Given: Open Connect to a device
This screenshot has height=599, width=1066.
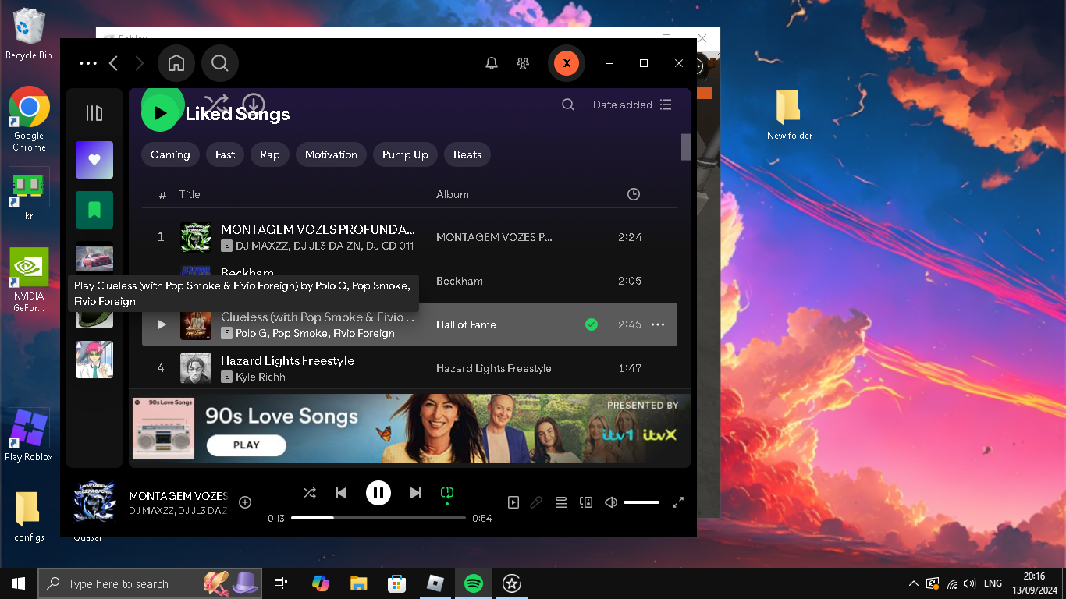Looking at the screenshot, I should 586,502.
